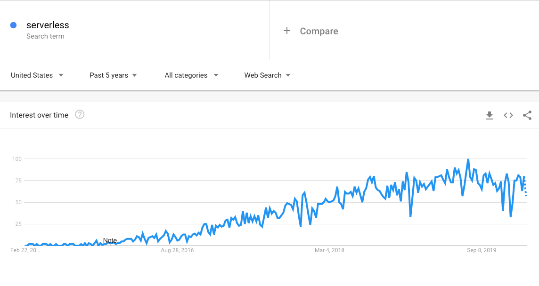The height and width of the screenshot is (286, 539).
Task: Click the Interest over time heading
Action: 39,115
